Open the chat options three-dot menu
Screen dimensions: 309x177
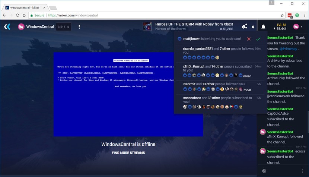[302, 171]
